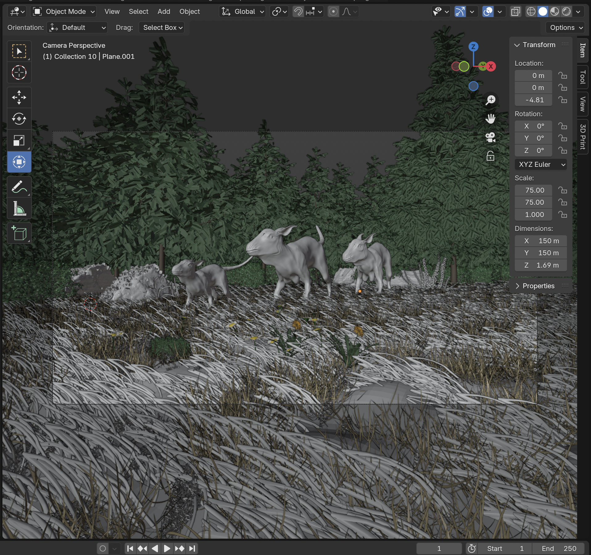The image size is (591, 555).
Task: Open the Object menu
Action: [190, 12]
